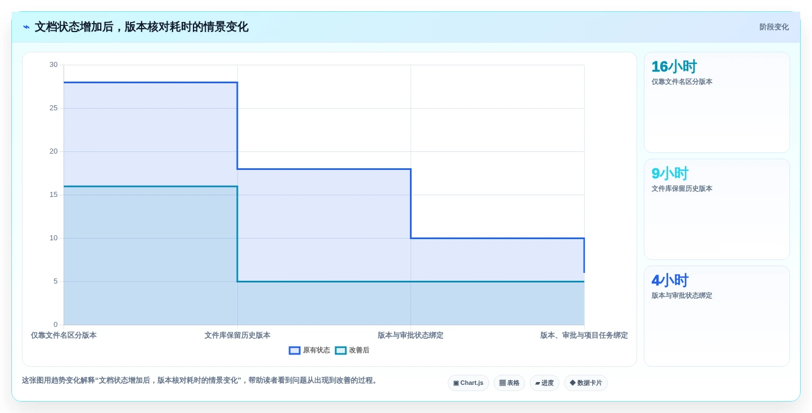Click the 原有状态 legend label
This screenshot has height=413, width=812.
click(x=317, y=351)
